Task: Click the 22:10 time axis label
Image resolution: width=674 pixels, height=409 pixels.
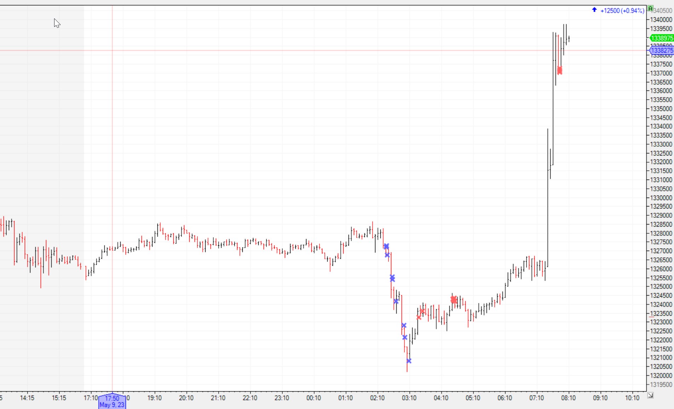Action: pyautogui.click(x=250, y=398)
